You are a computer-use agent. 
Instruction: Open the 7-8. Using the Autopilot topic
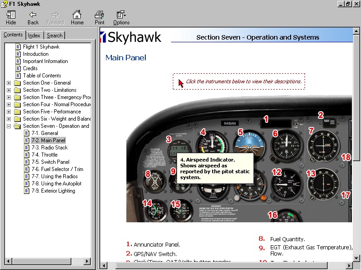pos(56,184)
